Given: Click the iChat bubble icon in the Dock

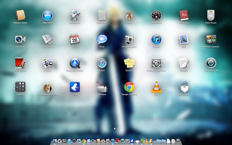Looking at the screenshot, I should coord(89,141).
